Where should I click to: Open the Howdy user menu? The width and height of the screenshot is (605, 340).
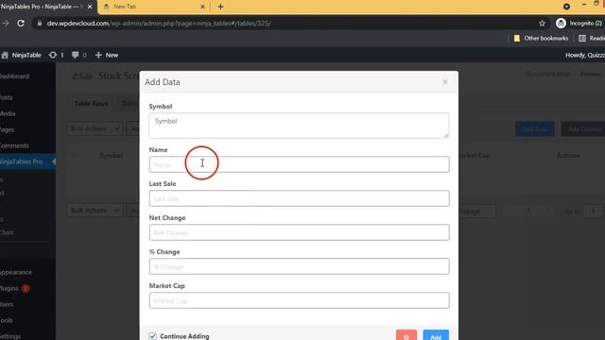click(x=585, y=55)
